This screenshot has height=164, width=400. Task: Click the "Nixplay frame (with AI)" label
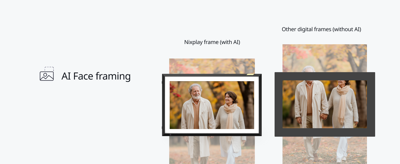212,42
